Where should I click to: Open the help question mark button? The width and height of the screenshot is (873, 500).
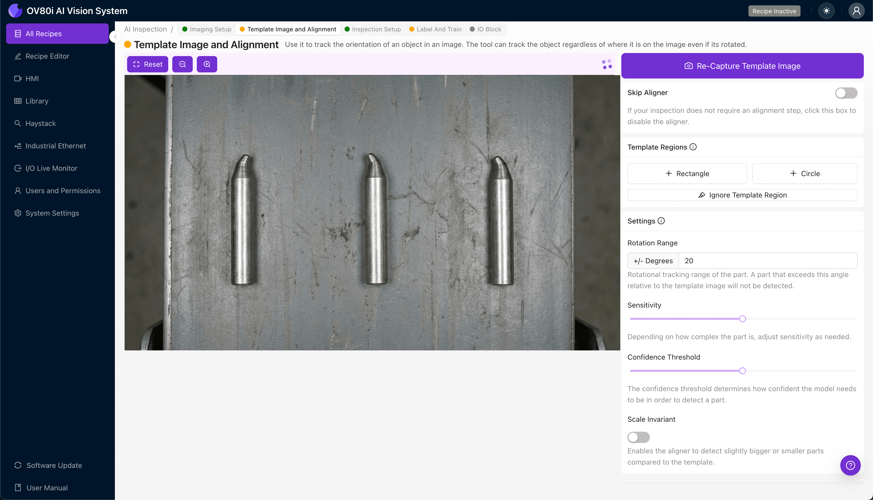click(x=850, y=465)
